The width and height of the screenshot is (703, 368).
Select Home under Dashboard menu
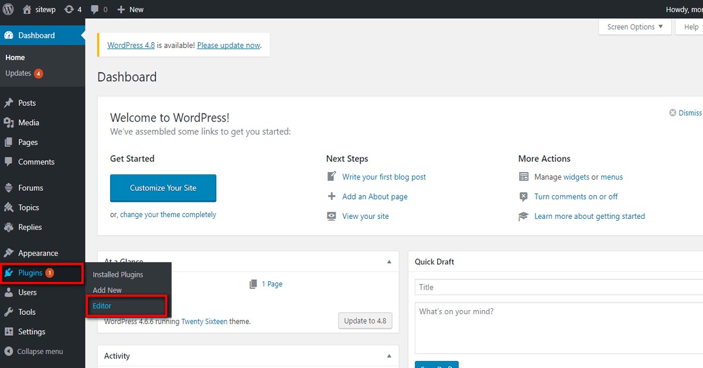pos(15,57)
